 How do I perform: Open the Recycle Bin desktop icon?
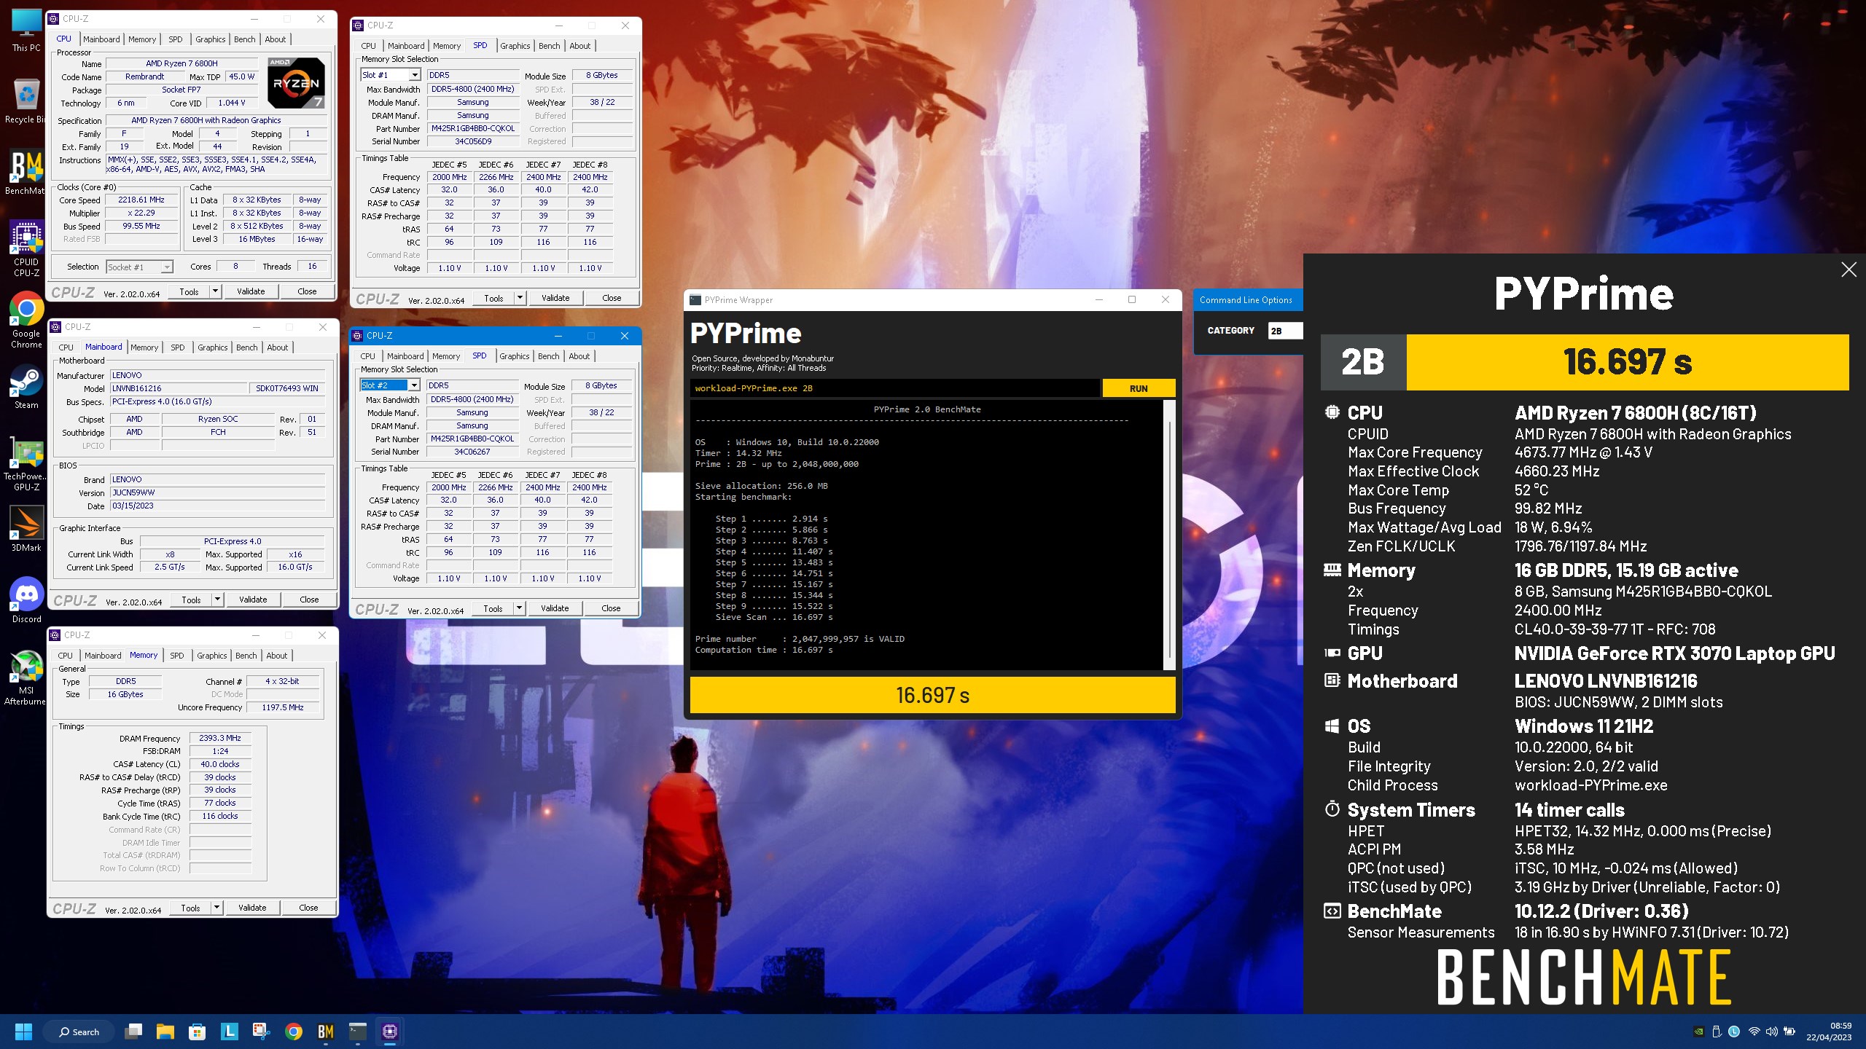point(26,101)
